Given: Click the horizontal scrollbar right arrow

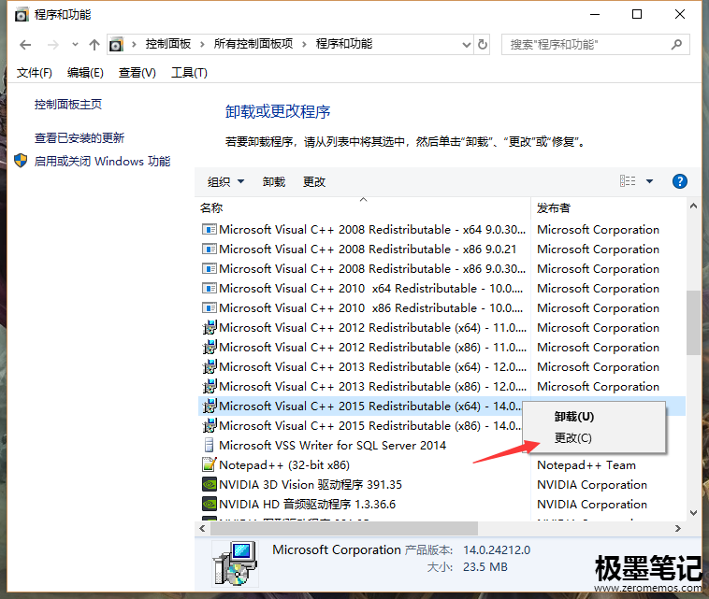Looking at the screenshot, I should point(678,528).
